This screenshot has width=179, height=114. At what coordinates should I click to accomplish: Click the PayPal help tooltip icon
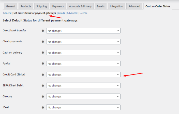tap(43, 64)
